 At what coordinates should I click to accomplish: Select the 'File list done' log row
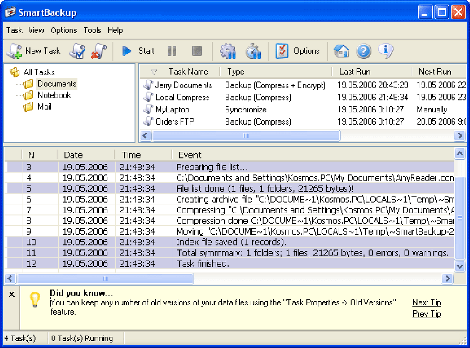[229, 189]
